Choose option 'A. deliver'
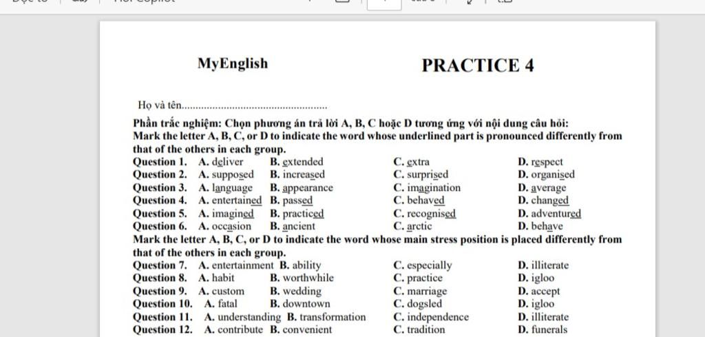 click(x=221, y=162)
